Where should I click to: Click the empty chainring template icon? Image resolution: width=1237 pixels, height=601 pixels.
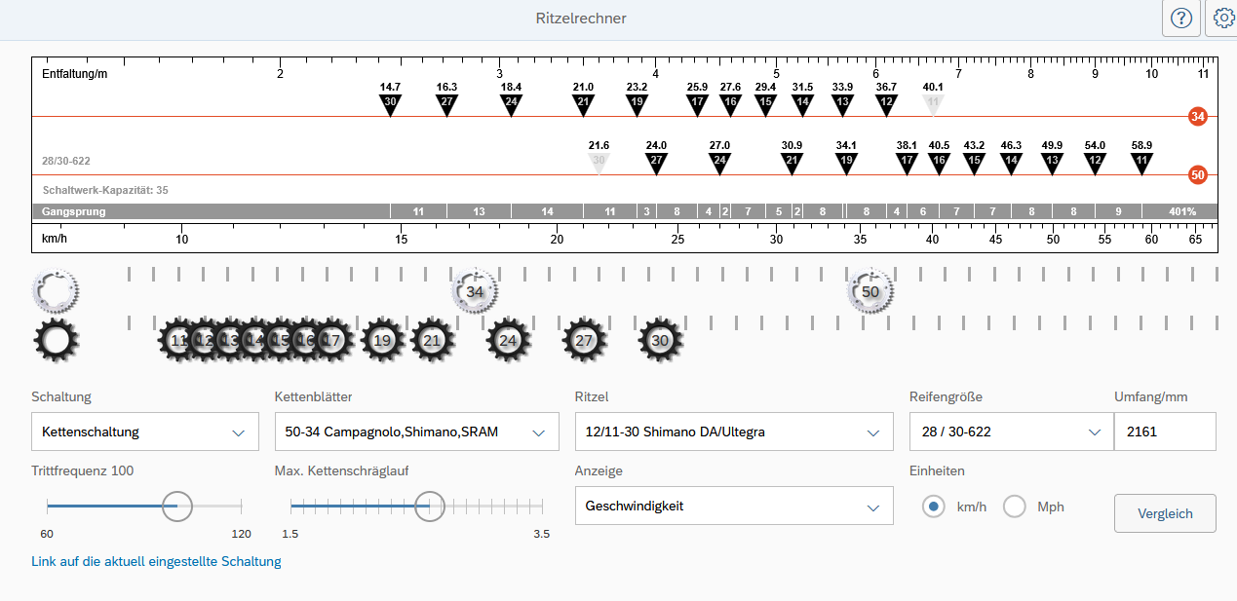pos(56,290)
